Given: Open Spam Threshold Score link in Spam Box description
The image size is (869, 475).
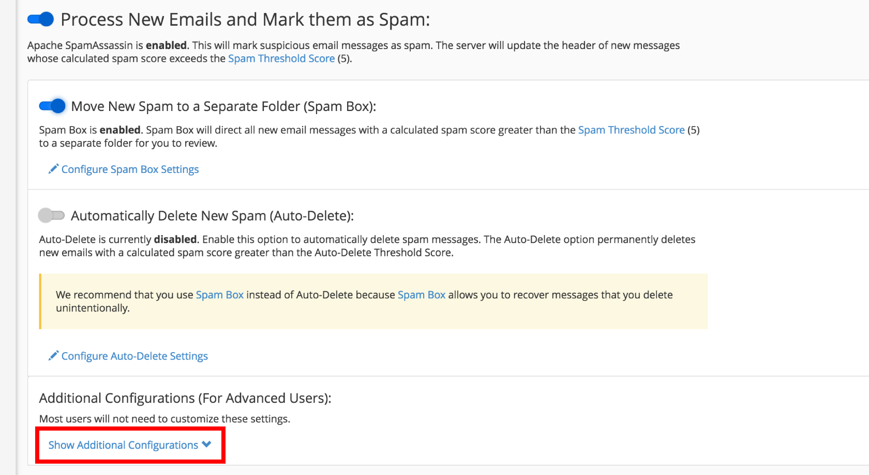Looking at the screenshot, I should (x=631, y=130).
